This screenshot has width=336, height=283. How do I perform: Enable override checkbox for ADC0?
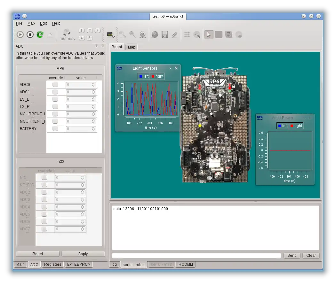pyautogui.click(x=55, y=85)
